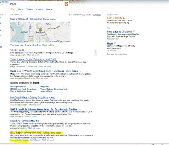The width and height of the screenshot is (169, 145).
Task: Click the results count text
Action: 80,15
